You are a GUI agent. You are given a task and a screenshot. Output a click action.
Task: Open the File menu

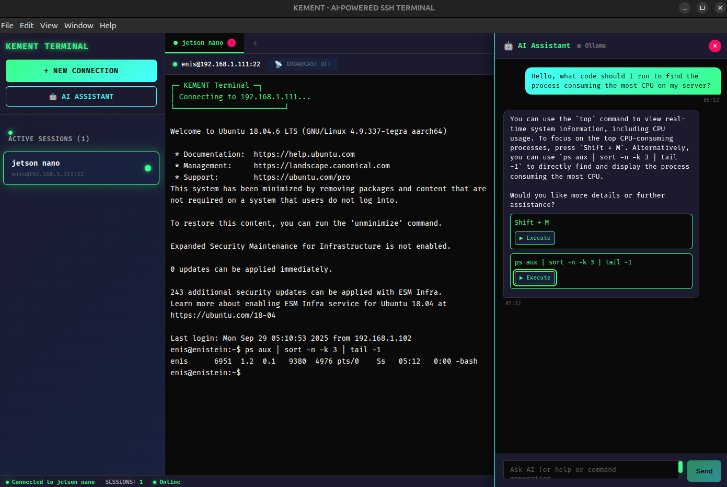(7, 26)
